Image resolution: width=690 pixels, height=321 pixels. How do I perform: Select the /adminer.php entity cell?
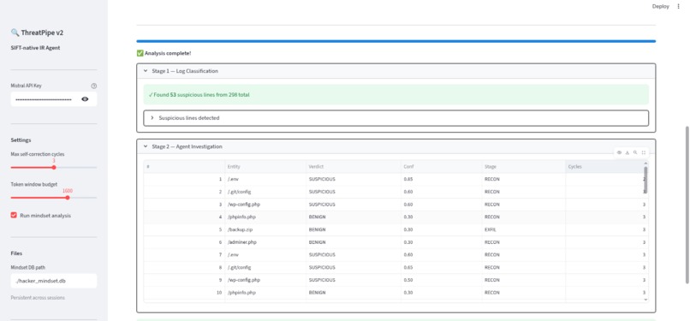[x=265, y=242]
